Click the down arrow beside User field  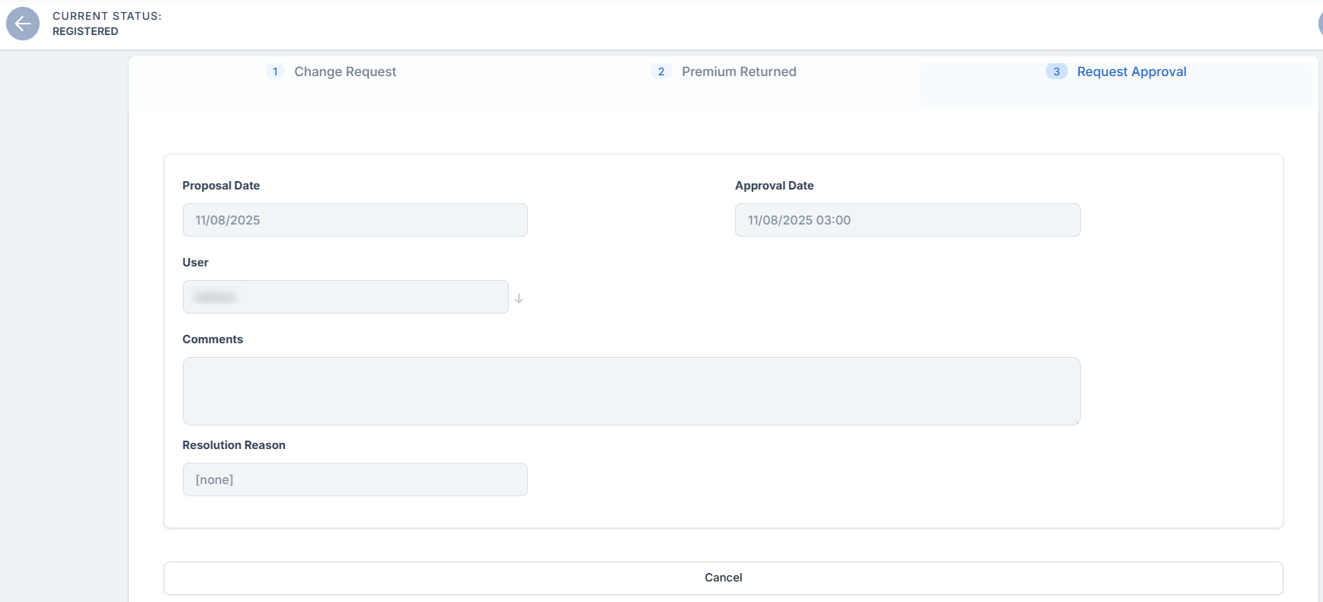pos(519,298)
